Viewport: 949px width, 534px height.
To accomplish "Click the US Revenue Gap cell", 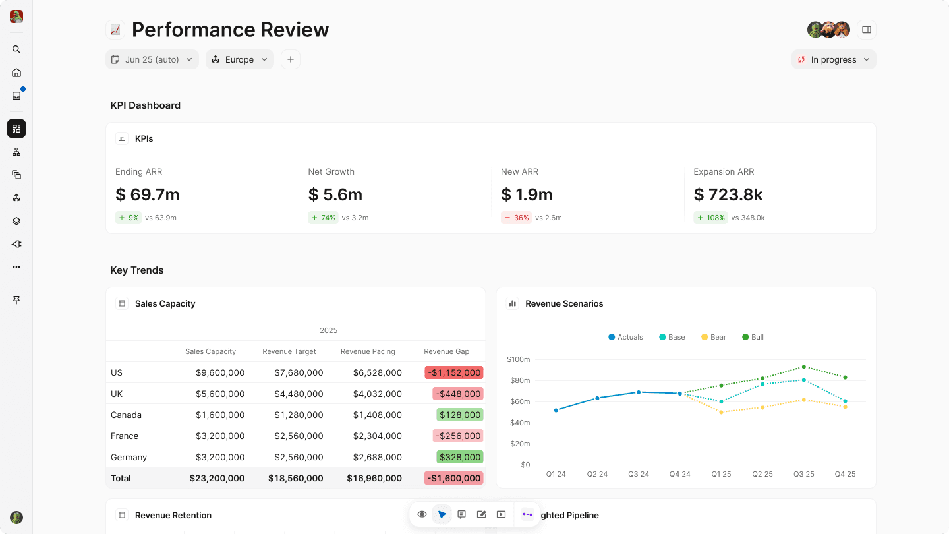I will (454, 372).
